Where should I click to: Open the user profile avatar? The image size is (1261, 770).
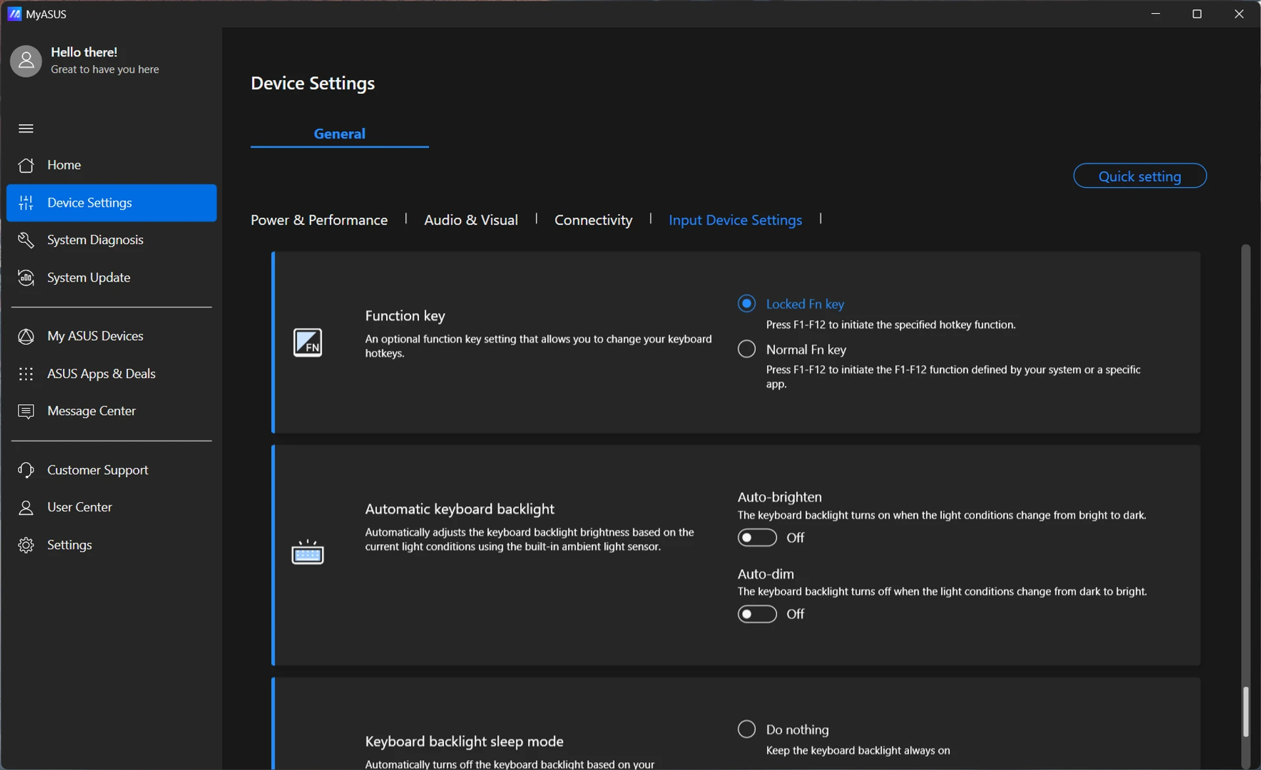26,61
